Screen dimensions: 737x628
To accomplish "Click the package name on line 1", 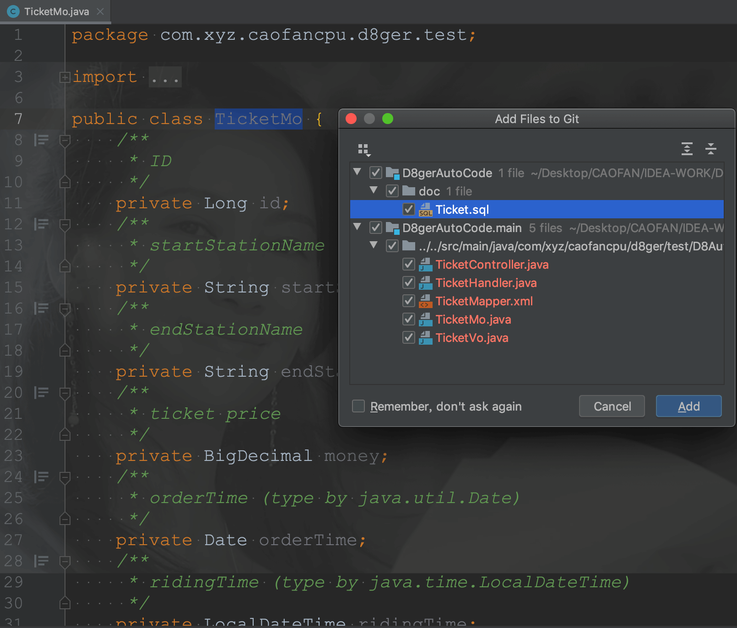I will pyautogui.click(x=313, y=35).
